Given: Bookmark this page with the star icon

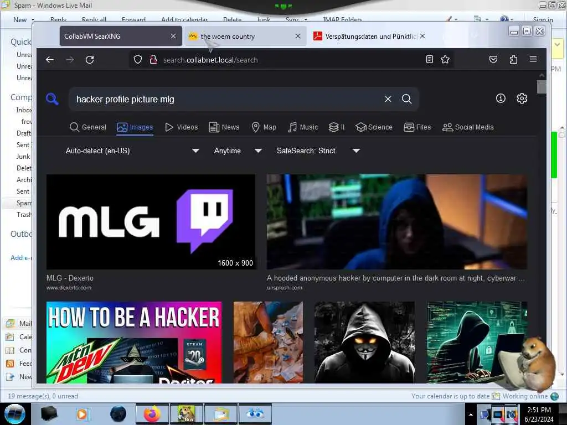Looking at the screenshot, I should click(445, 59).
